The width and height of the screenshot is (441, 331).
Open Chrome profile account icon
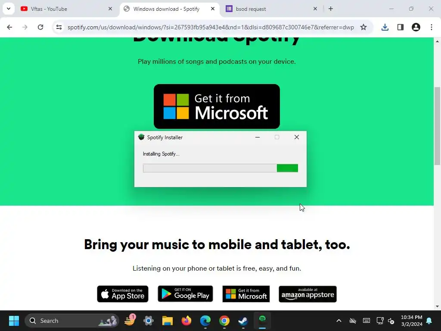416,27
